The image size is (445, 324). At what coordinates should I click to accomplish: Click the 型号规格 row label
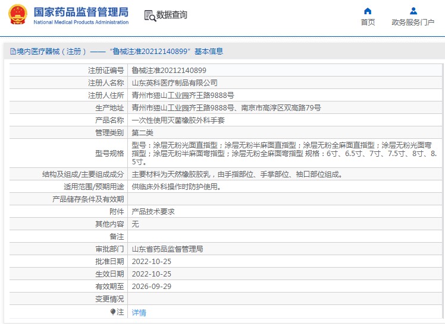(x=109, y=153)
